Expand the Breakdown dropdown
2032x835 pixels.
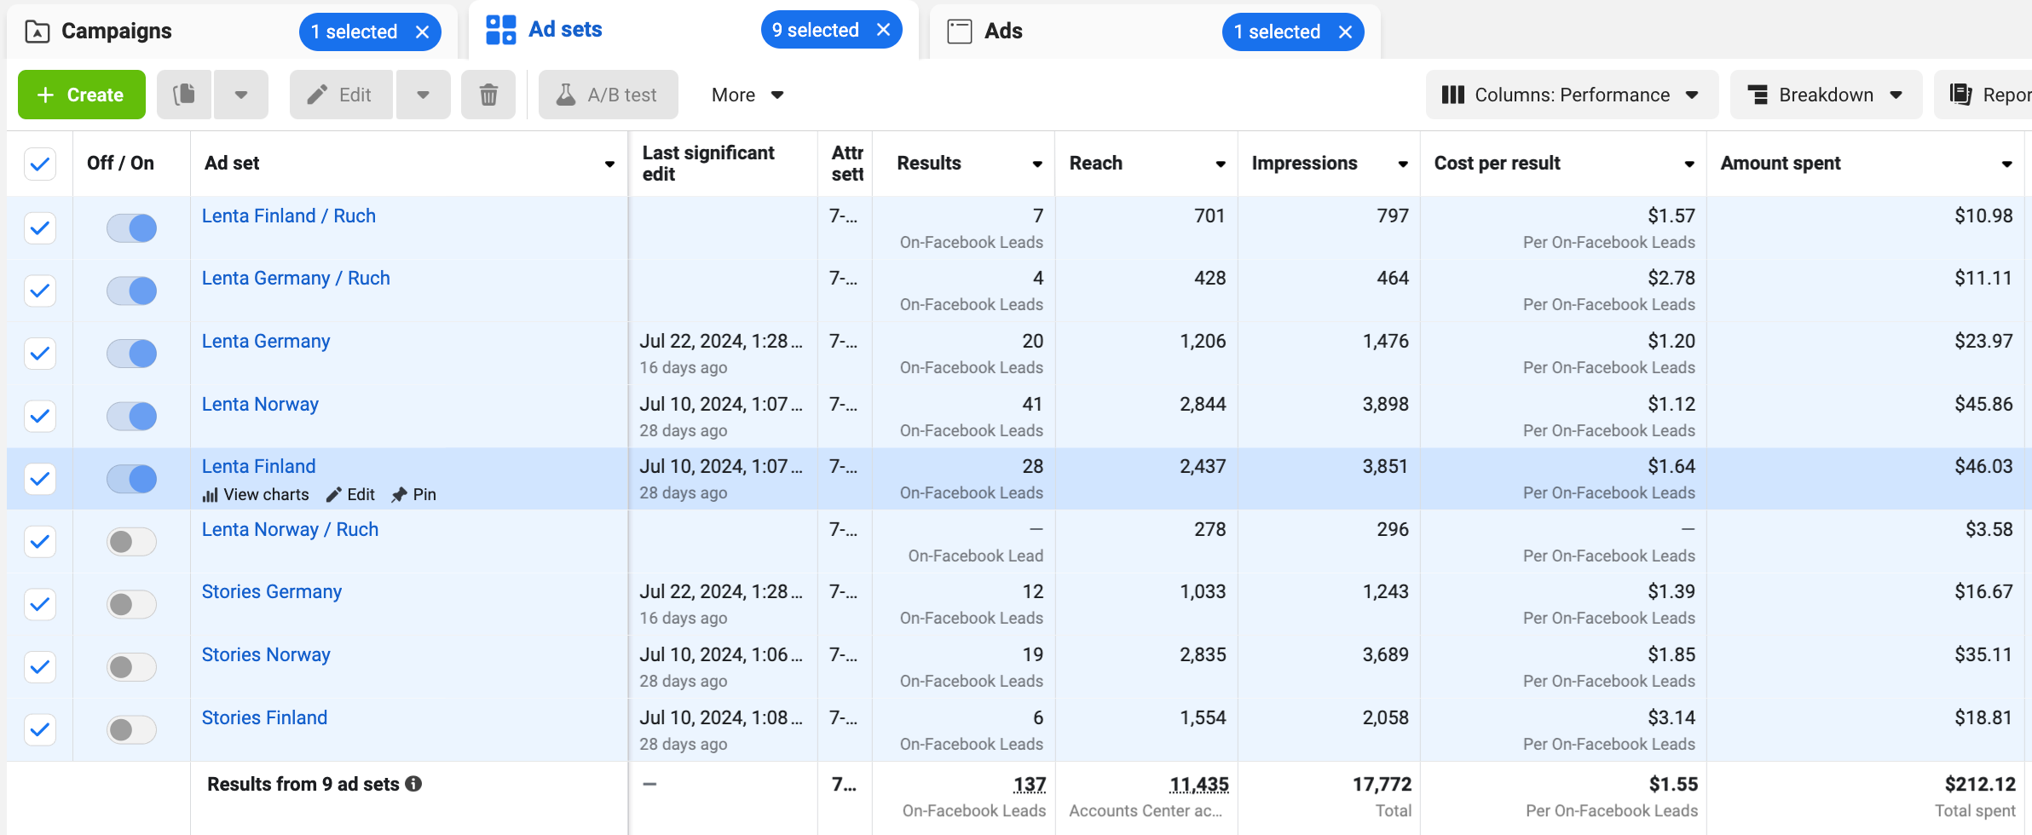coord(1825,95)
